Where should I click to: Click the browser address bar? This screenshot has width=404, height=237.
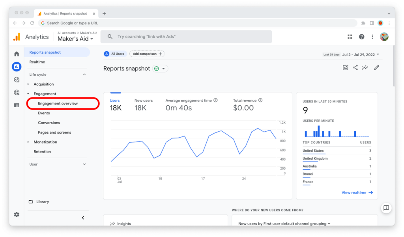point(198,23)
